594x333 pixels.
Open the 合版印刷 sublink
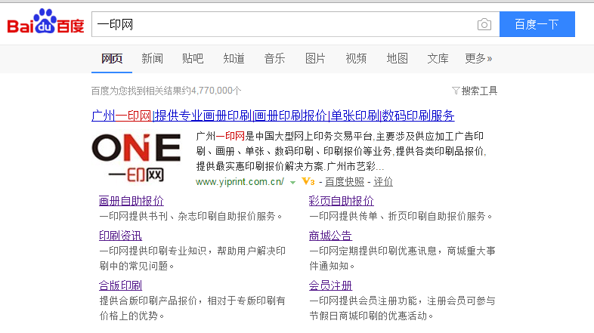click(x=120, y=285)
